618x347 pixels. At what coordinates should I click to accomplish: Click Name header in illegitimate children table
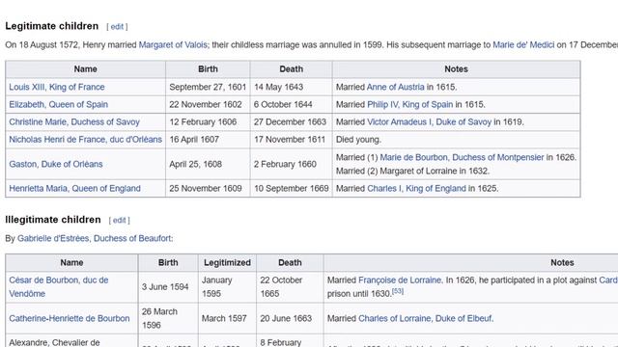71,263
